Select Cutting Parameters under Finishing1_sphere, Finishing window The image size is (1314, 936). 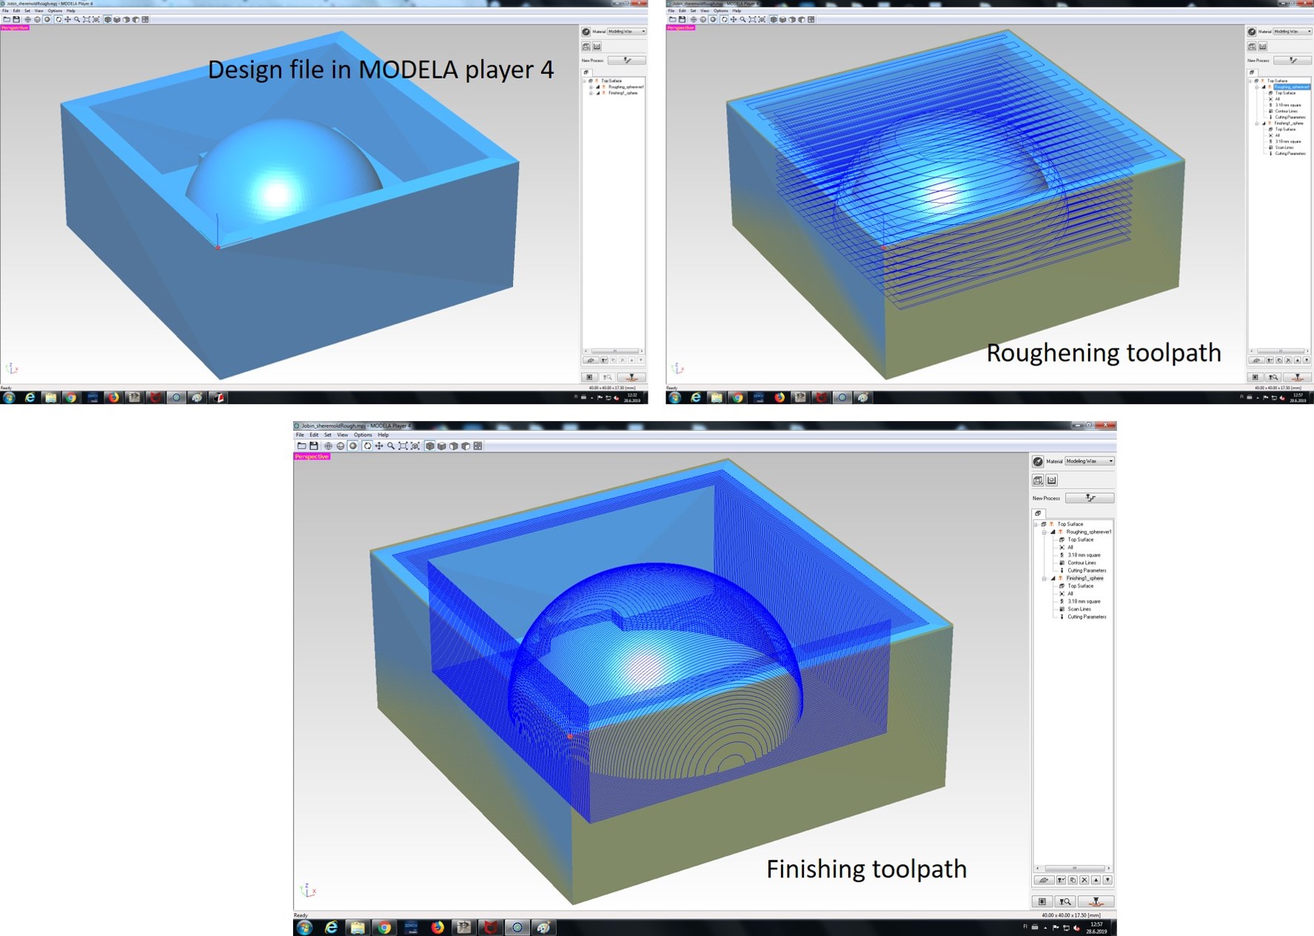1087,617
